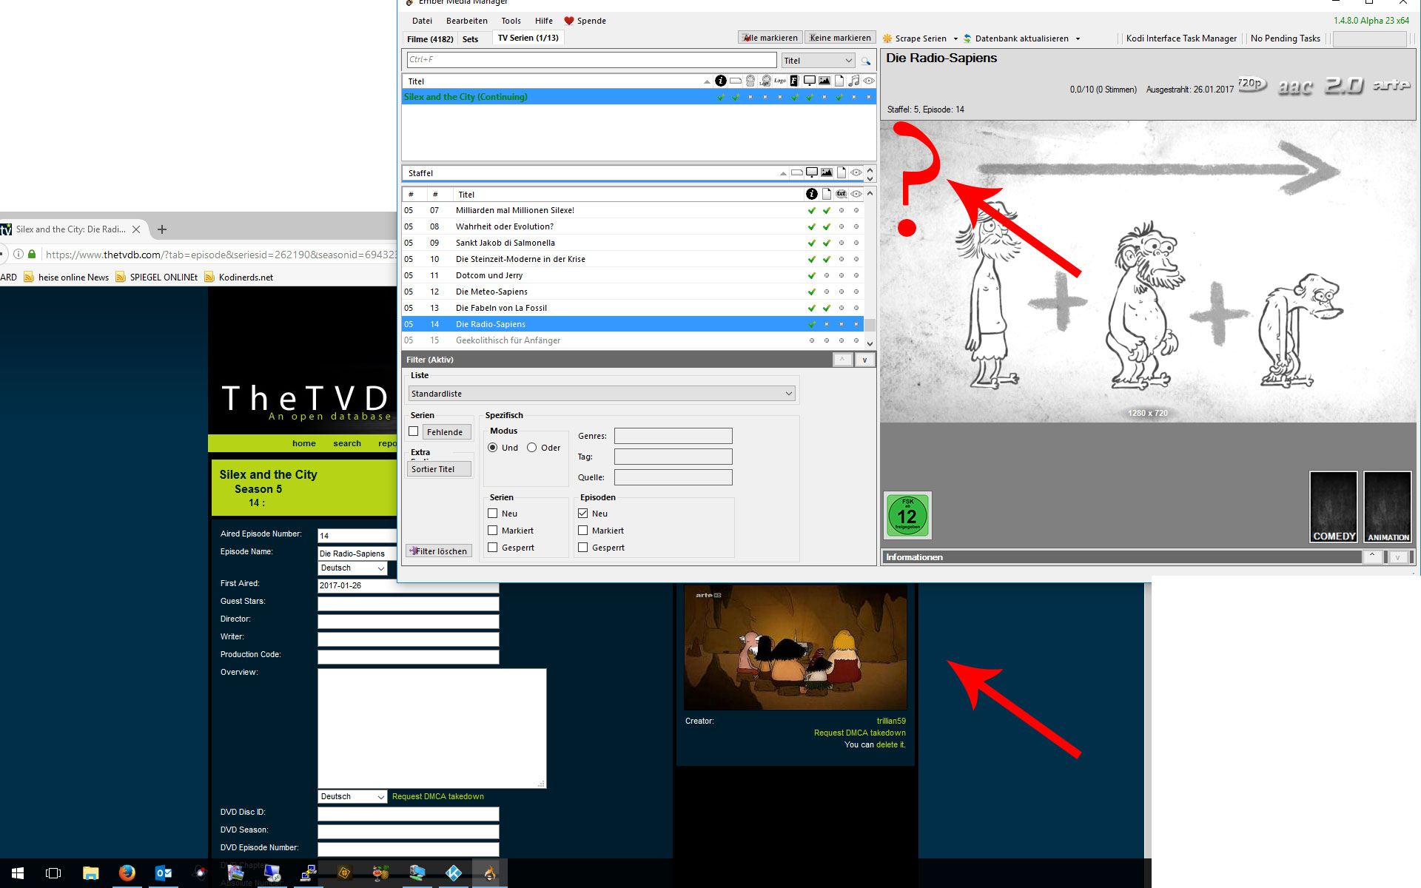Open Firefox from the taskbar
1421x888 pixels.
tap(127, 873)
